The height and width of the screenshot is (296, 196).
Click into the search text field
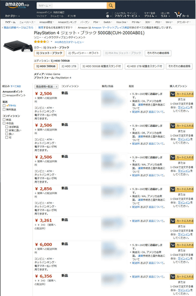[x=79, y=5]
